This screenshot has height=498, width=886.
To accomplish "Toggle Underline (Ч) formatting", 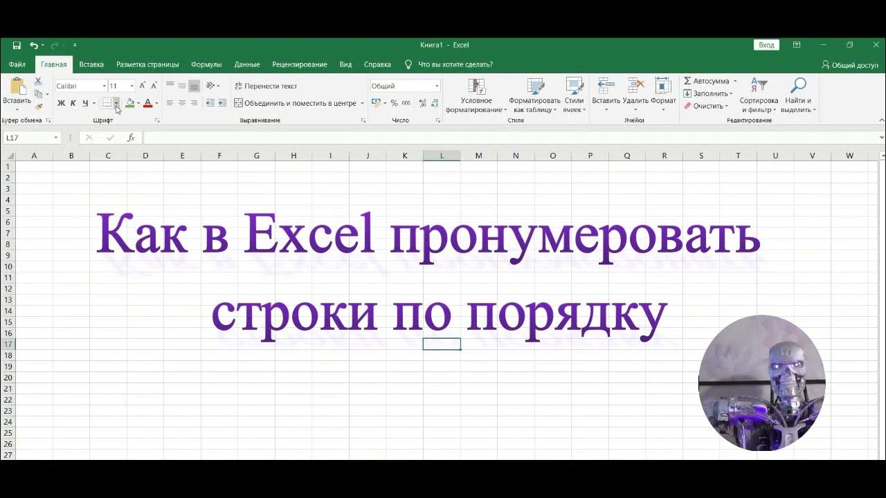I will click(85, 103).
